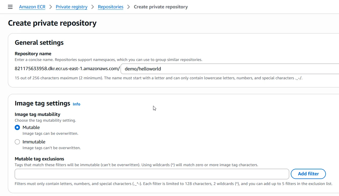Toggle tag mutability back to Mutable
The height and width of the screenshot is (196, 339).
pyautogui.click(x=17, y=127)
